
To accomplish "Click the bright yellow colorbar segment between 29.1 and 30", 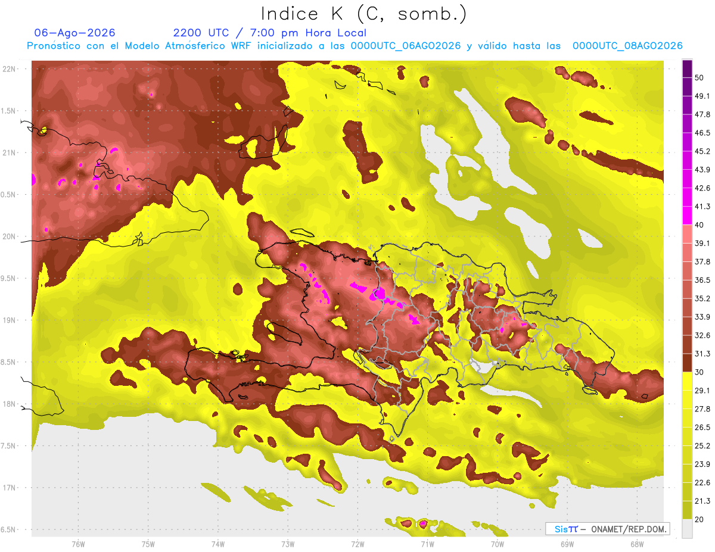I will point(688,382).
